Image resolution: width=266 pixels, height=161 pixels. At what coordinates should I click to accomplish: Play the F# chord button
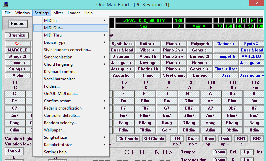coord(145,94)
